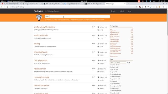Open the clock showing Ср, 22:17
This screenshot has height=94, width=168.
click(84, 1)
